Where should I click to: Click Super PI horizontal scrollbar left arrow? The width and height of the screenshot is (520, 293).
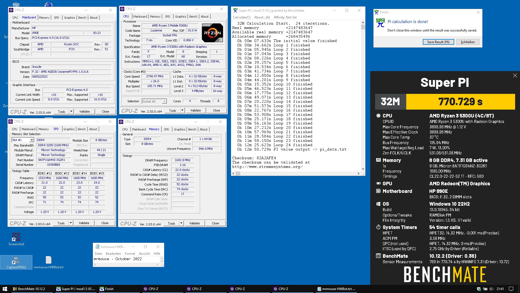[233, 174]
